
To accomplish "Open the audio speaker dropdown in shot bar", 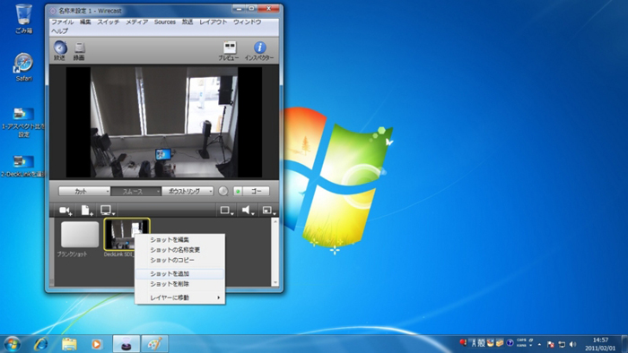I will click(248, 211).
